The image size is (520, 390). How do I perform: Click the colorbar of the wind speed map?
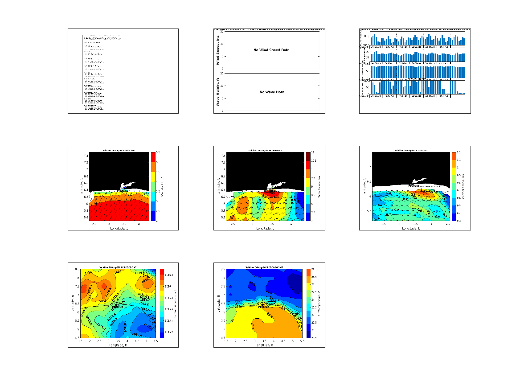[308, 186]
